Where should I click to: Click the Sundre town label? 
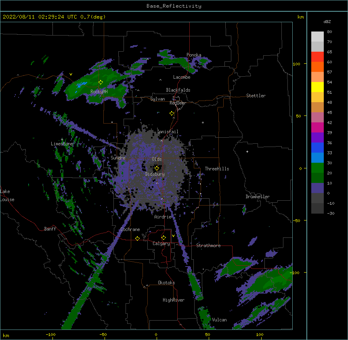click(118, 158)
